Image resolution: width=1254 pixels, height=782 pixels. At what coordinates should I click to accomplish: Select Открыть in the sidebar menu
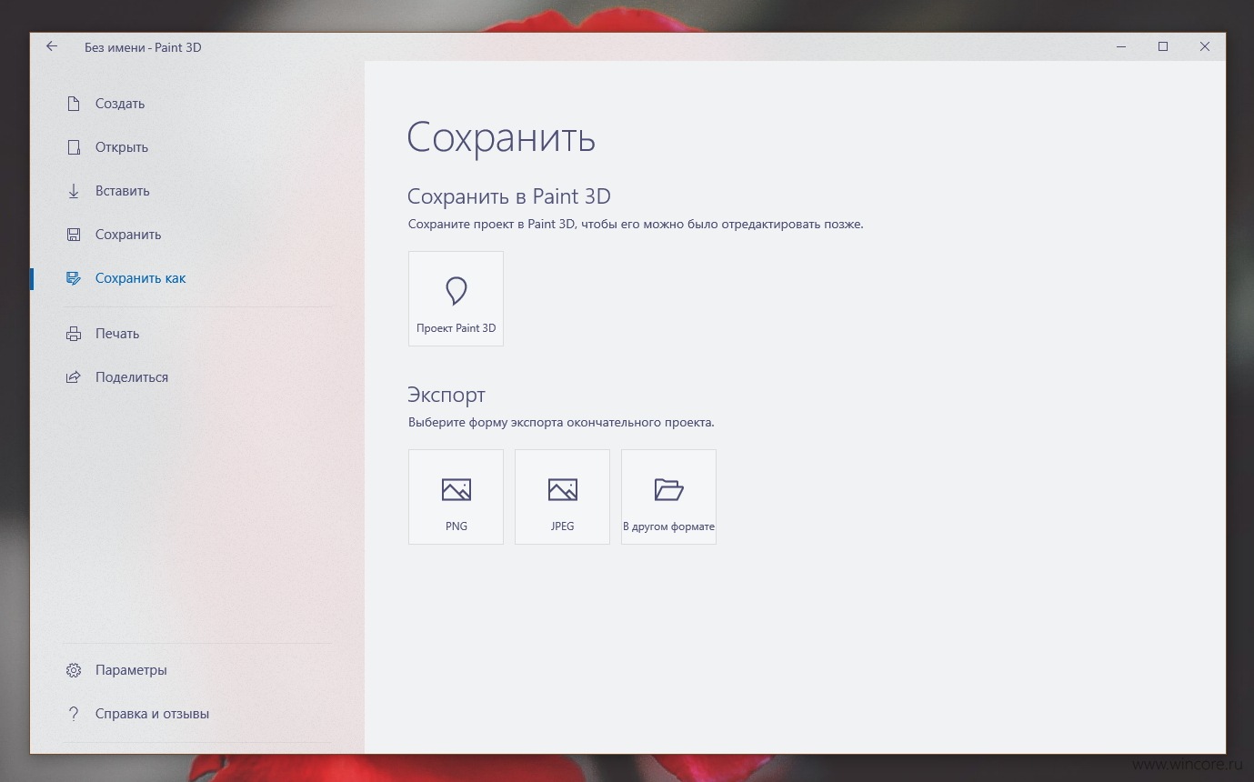pyautogui.click(x=122, y=147)
